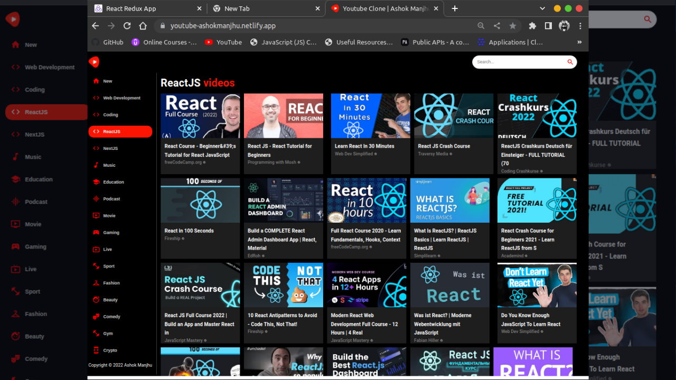Click the Podcast waveform icon in the sidebar
This screenshot has height=380, width=676.
[x=96, y=199]
